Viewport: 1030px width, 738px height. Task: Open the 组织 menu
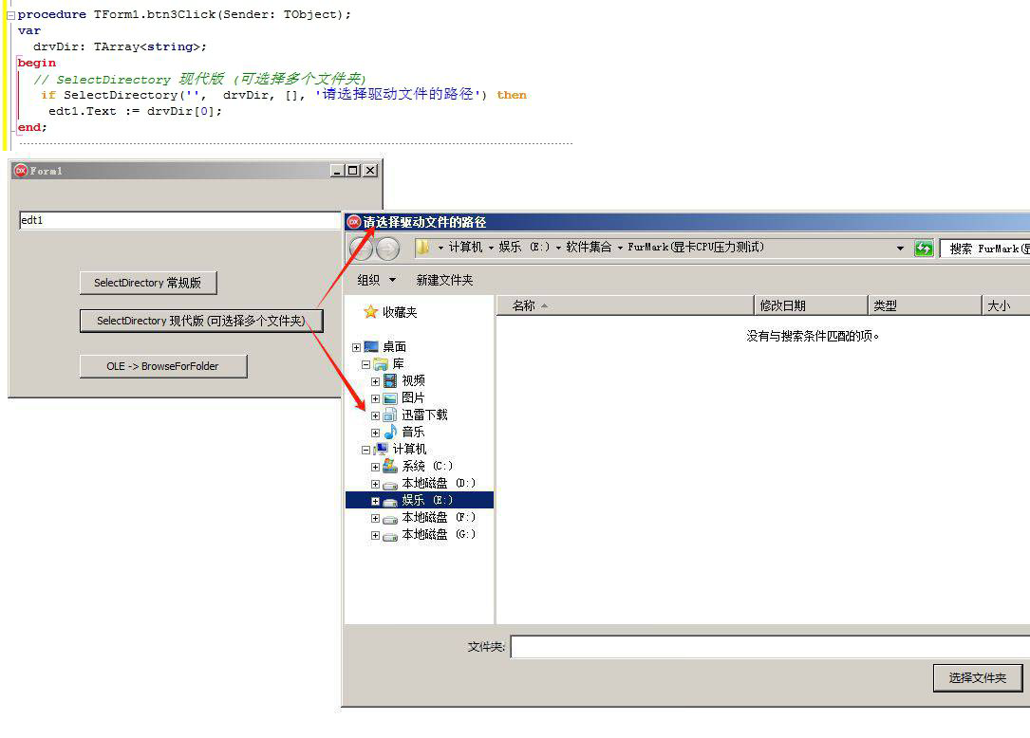[x=376, y=280]
